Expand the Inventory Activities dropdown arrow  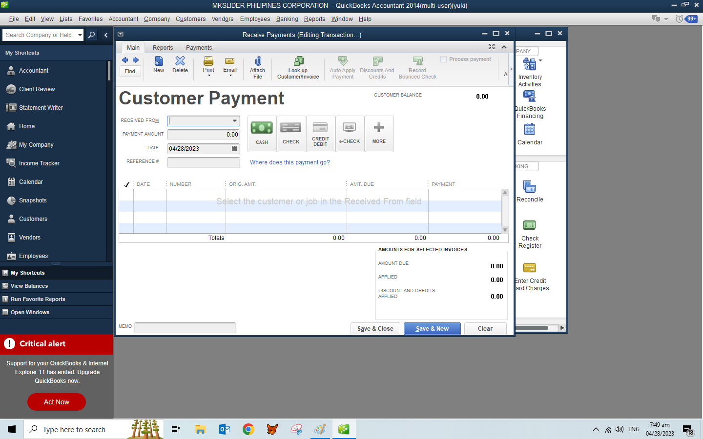coord(540,60)
